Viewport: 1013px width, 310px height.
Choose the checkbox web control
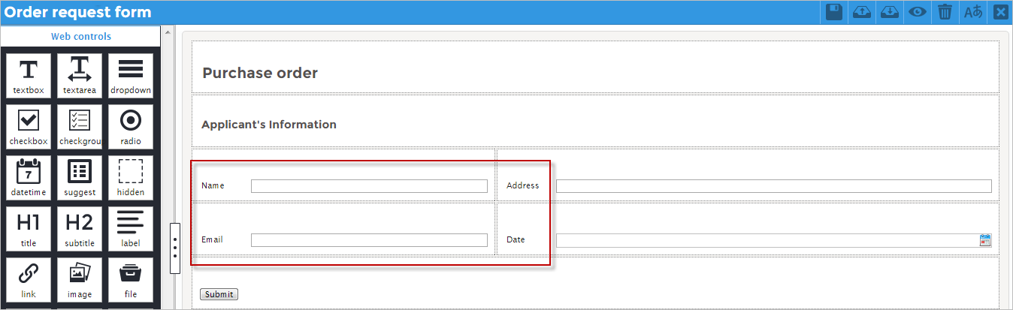click(x=29, y=127)
